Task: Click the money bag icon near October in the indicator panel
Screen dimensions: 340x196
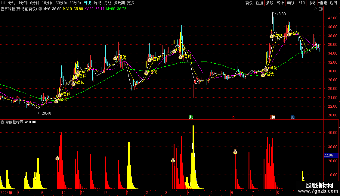Action: [57, 158]
